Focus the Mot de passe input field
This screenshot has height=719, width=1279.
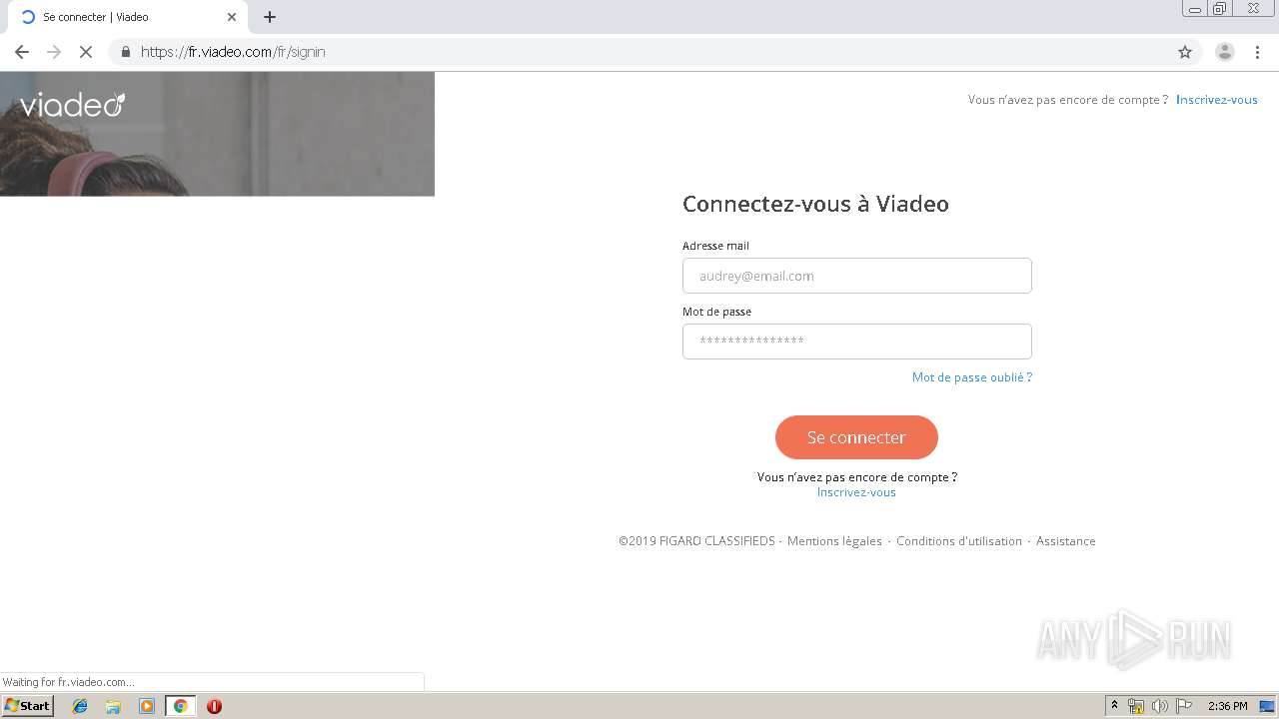point(856,342)
